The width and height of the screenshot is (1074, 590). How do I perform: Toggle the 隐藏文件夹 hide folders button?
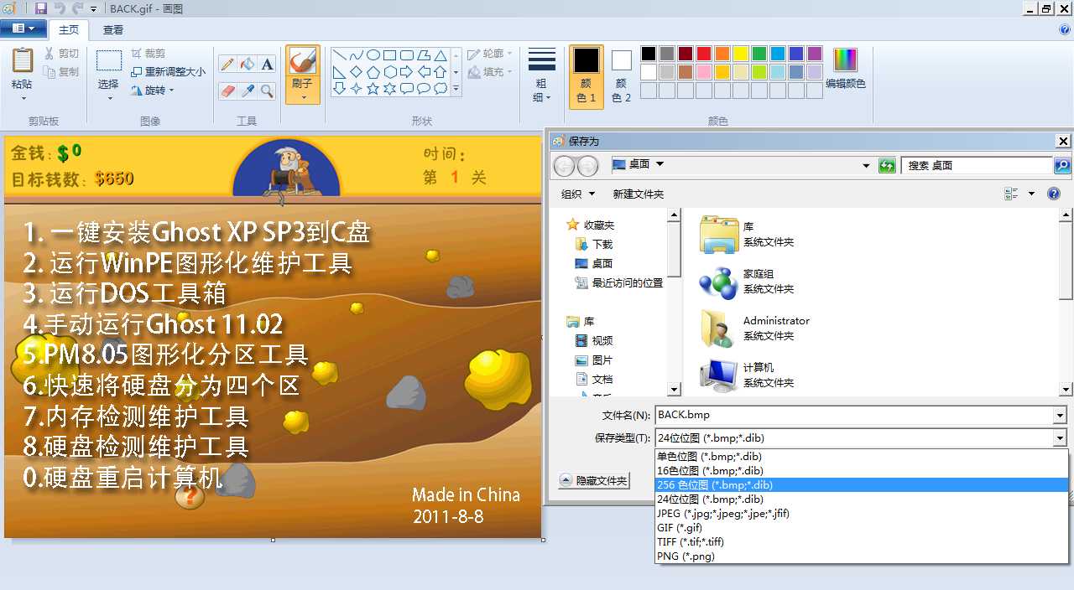click(593, 480)
